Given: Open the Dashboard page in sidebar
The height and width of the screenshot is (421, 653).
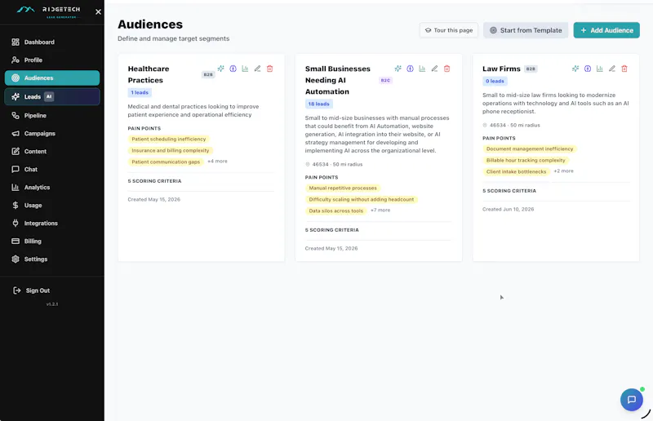Looking at the screenshot, I should [x=52, y=42].
